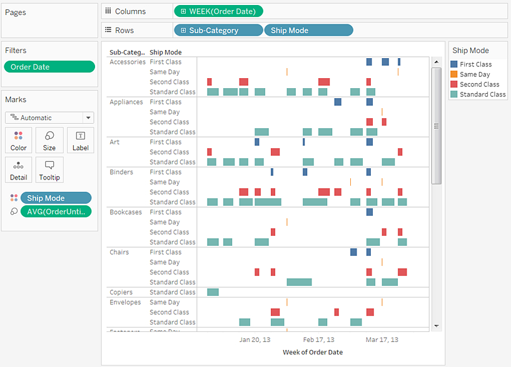
Task: Open the Detail marks card button
Action: pos(19,169)
